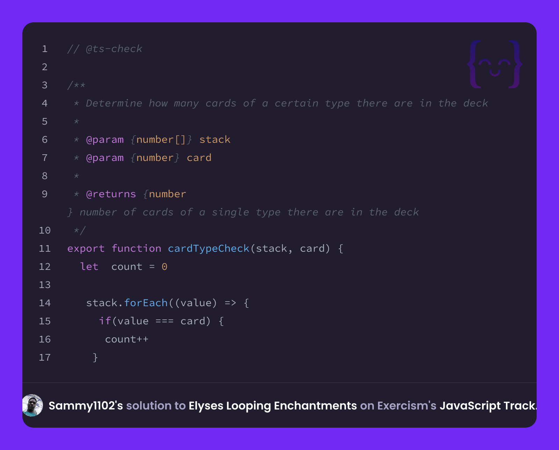Screen dimensions: 559x450
Task: Click 'on Exercism's' text in the footer
Action: click(x=398, y=406)
